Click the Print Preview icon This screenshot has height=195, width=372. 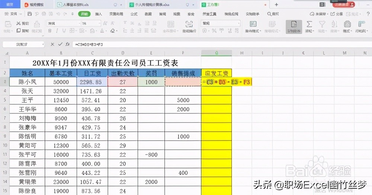[x=51, y=14]
